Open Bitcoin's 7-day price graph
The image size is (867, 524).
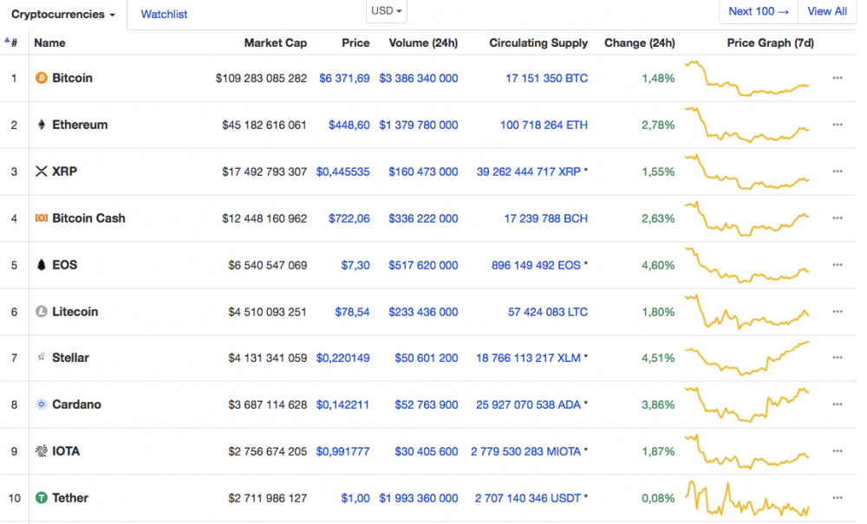pyautogui.click(x=747, y=78)
